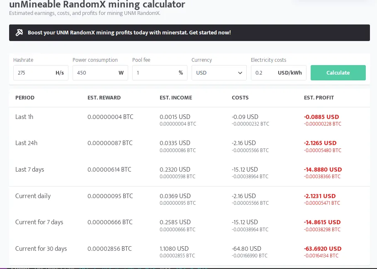
Task: Click income value 0.0335 USD
Action: tap(175, 143)
